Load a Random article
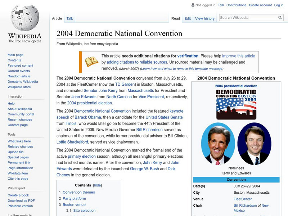Image resolution: width=288 pixels, height=216 pixels. (19, 76)
